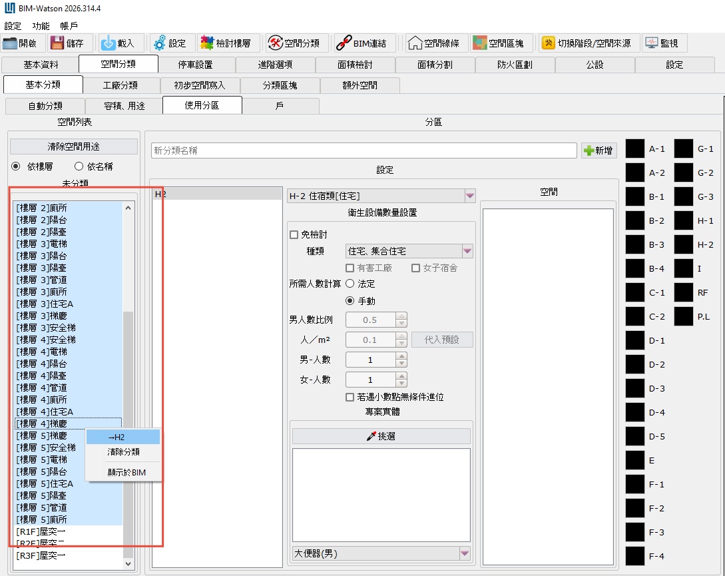Enable the 免檢討 checkbox
The width and height of the screenshot is (725, 576).
294,234
